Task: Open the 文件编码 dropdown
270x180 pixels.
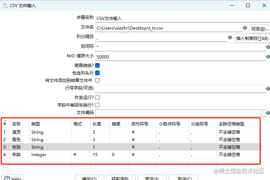Action: (x=263, y=113)
